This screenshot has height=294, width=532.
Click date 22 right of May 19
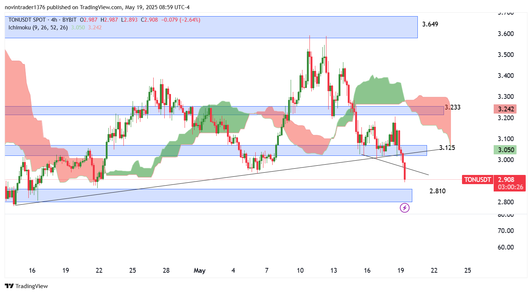pos(434,270)
